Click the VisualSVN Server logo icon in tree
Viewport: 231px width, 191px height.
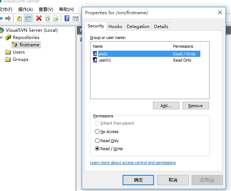tap(2, 30)
